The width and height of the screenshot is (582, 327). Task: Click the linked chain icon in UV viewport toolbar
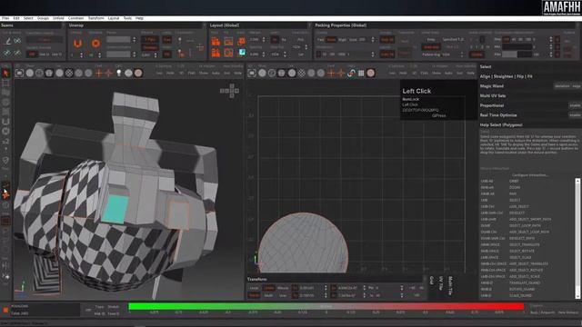coord(351,74)
